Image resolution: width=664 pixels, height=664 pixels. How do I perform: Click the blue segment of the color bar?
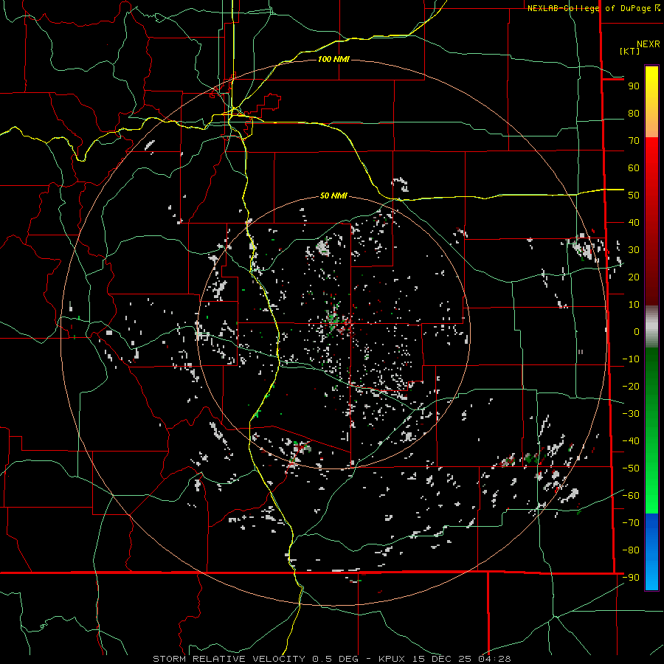coord(651,551)
